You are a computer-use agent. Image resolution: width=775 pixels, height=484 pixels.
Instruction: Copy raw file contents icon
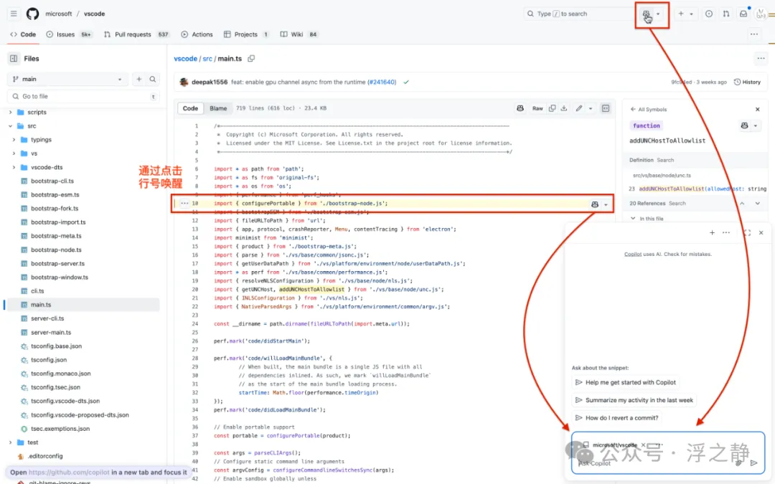coord(552,108)
